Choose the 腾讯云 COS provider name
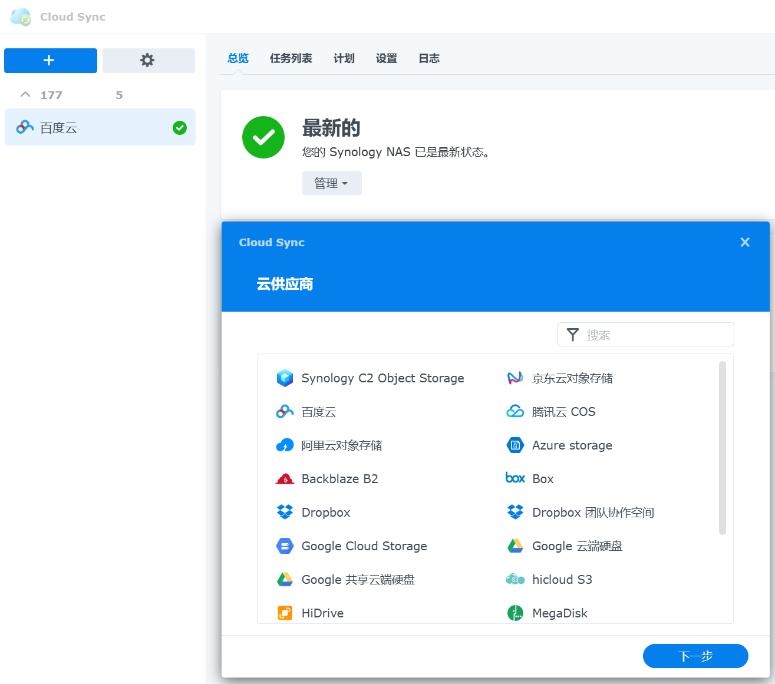775x684 pixels. [564, 412]
